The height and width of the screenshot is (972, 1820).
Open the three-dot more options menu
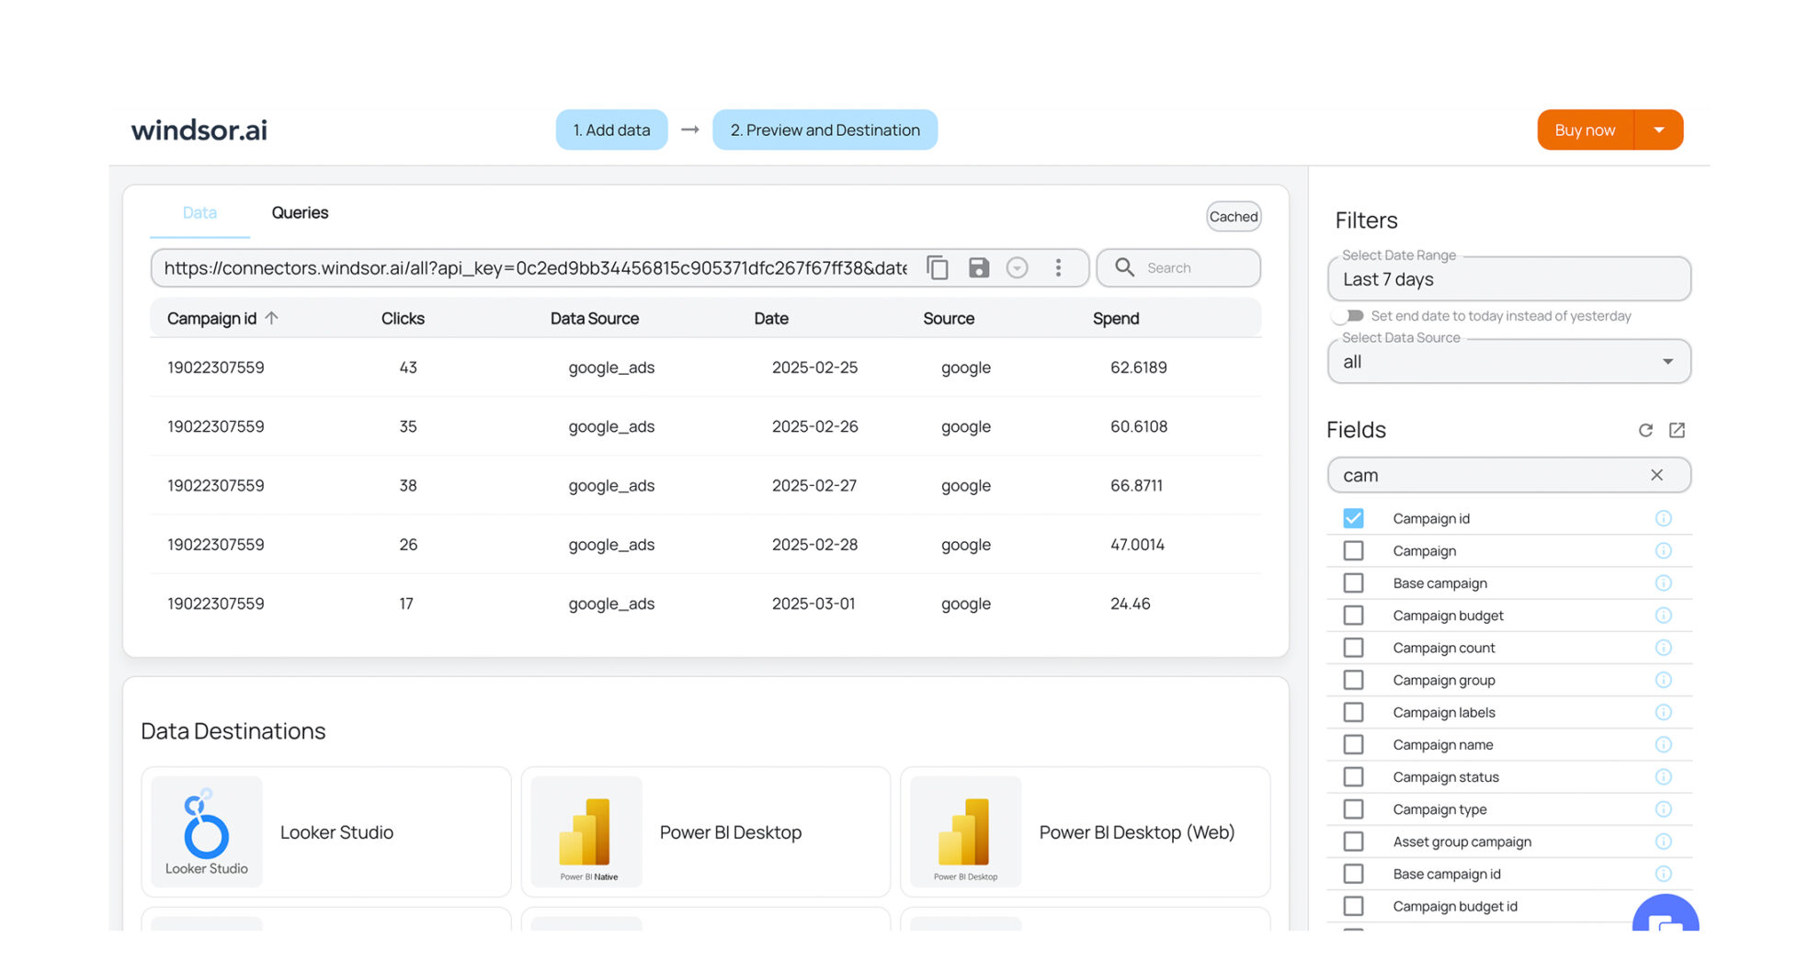(x=1058, y=267)
